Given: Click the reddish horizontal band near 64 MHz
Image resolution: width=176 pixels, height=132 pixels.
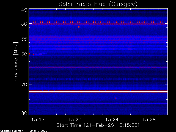Looking at the screenshot, I should (x=98, y=67).
